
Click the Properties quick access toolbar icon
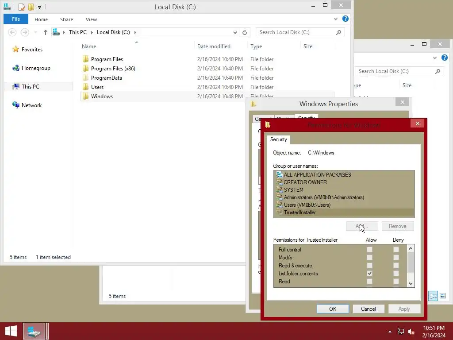coord(21,7)
